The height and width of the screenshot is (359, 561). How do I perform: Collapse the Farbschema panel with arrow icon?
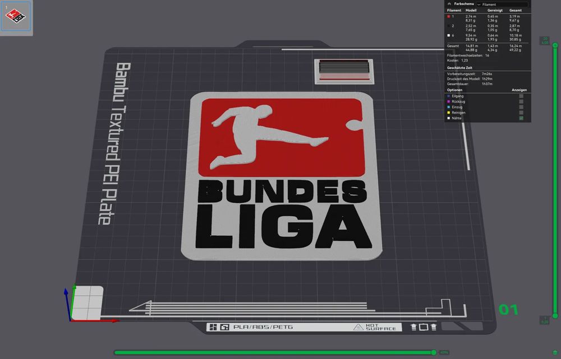449,4
